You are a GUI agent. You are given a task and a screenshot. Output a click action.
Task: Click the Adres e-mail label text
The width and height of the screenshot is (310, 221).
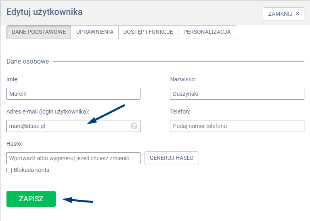tap(48, 112)
